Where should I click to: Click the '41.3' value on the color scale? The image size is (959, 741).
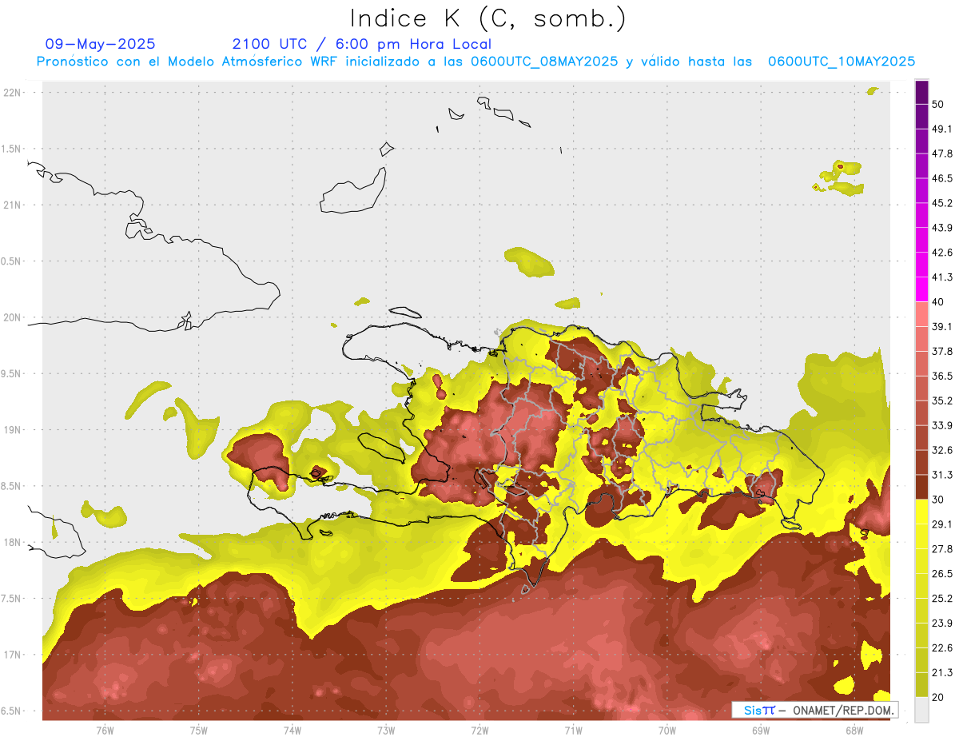click(x=942, y=277)
